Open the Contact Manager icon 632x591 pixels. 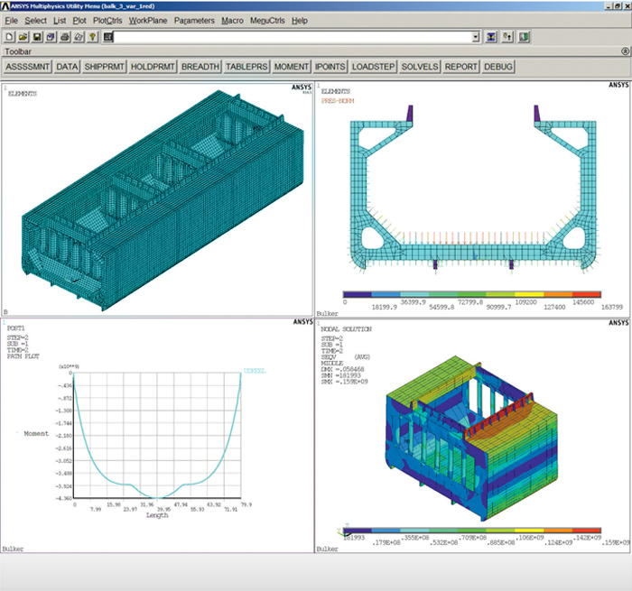(524, 37)
